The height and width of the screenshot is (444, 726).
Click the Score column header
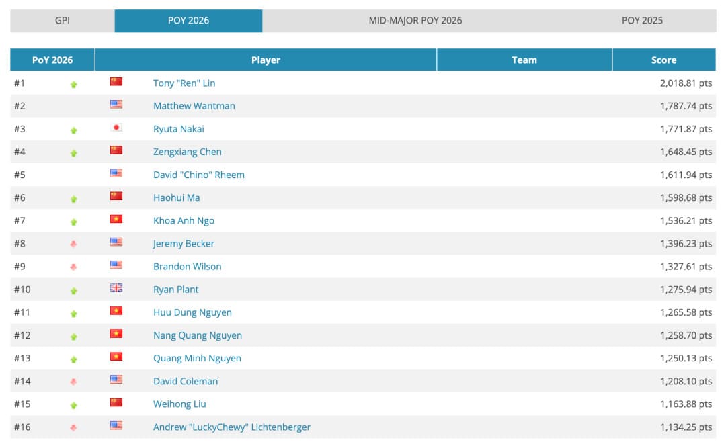663,60
